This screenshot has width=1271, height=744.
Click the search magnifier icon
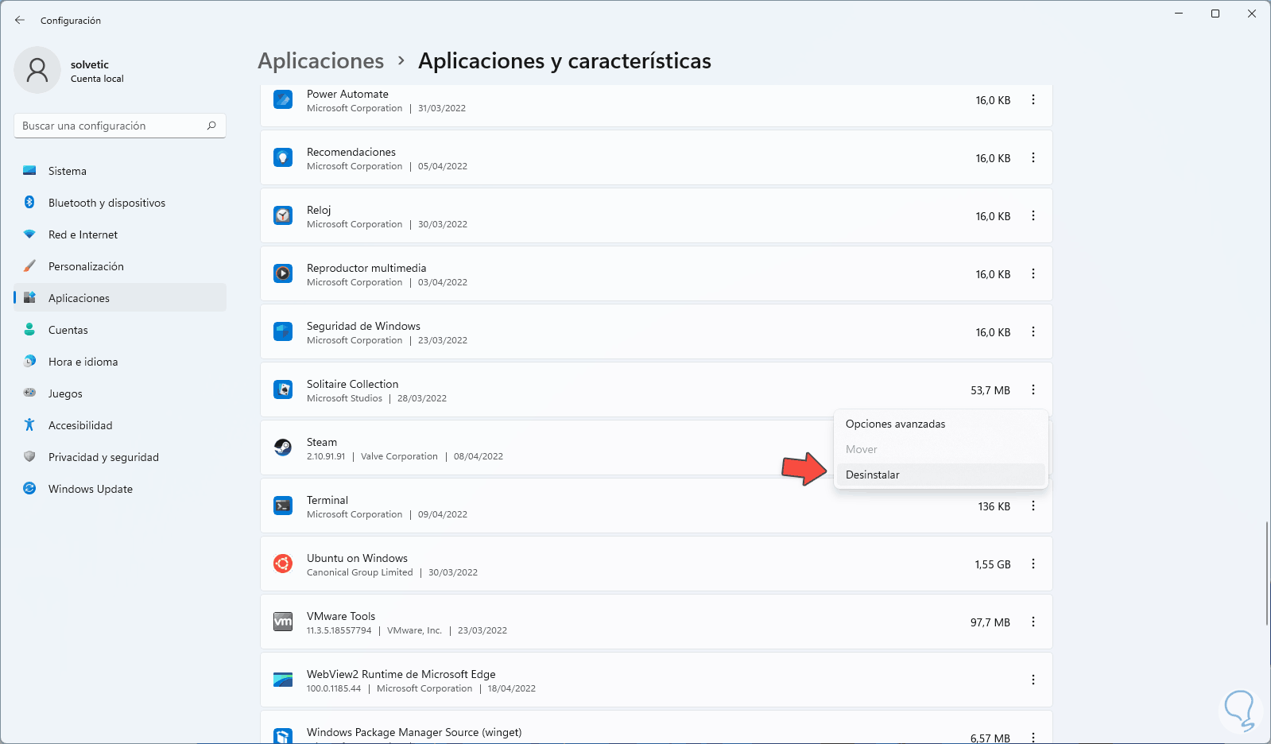211,126
